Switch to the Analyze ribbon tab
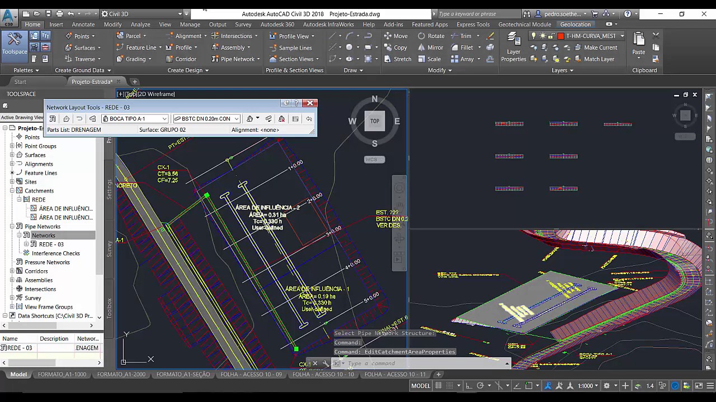Image resolution: width=716 pixels, height=402 pixels. 140,25
